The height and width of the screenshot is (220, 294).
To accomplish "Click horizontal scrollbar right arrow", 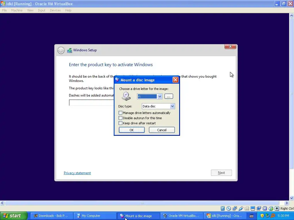I will [287, 203].
